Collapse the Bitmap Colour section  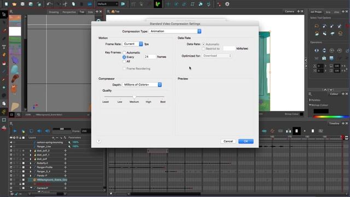click(x=310, y=105)
